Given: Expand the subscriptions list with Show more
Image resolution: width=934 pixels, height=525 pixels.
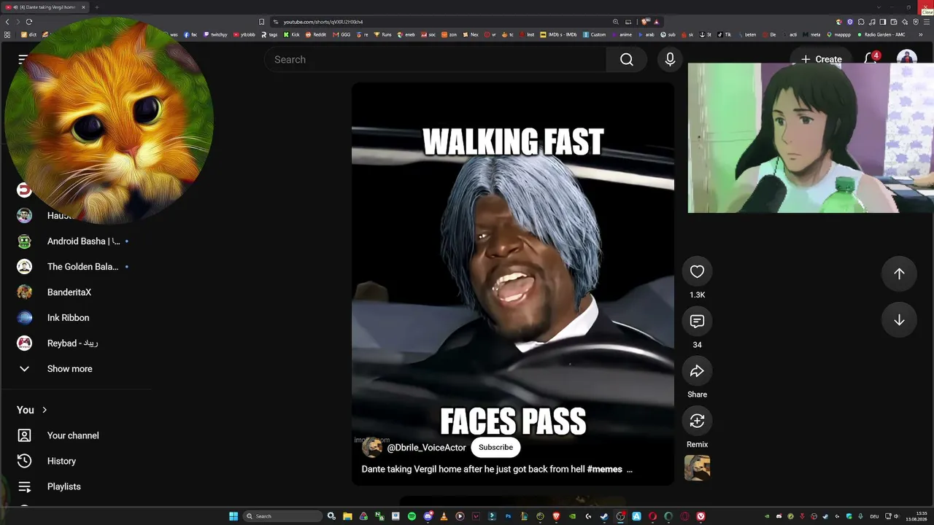Looking at the screenshot, I should coord(69,369).
